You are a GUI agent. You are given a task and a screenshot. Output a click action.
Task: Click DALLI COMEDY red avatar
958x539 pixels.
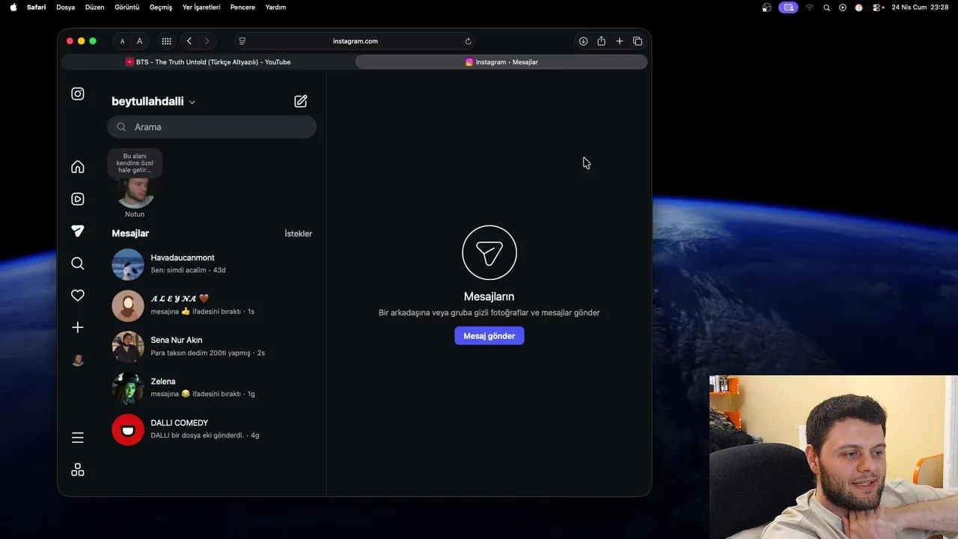(128, 430)
